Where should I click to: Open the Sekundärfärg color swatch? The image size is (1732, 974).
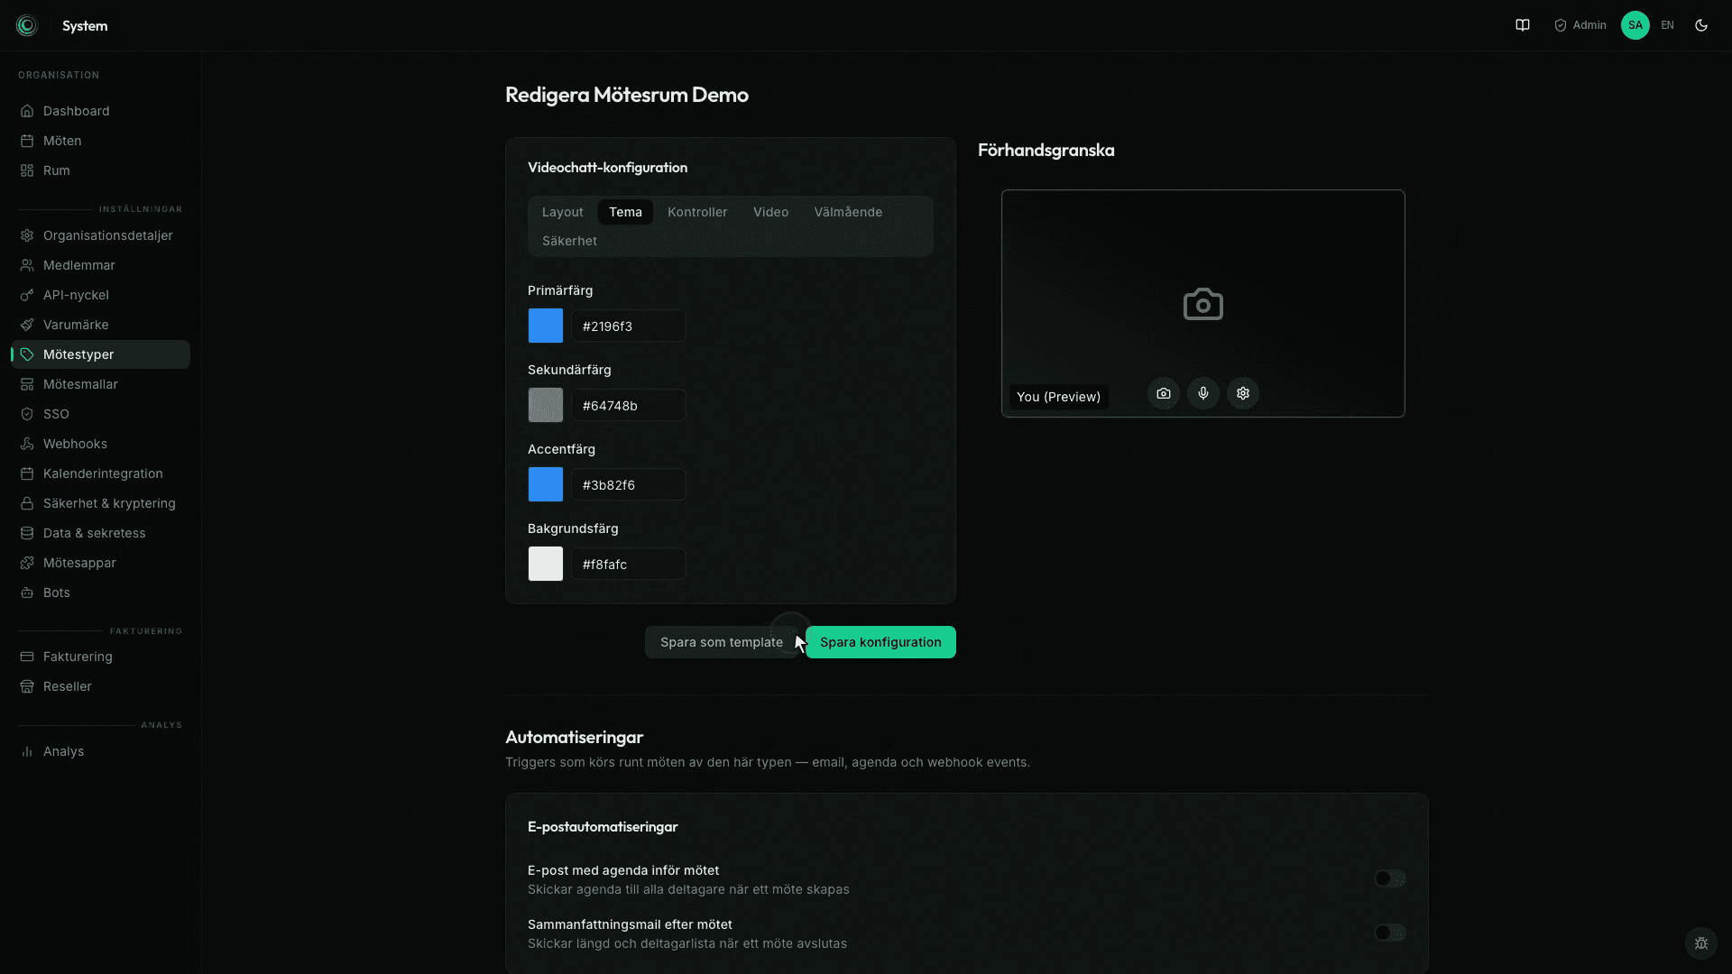click(x=546, y=405)
